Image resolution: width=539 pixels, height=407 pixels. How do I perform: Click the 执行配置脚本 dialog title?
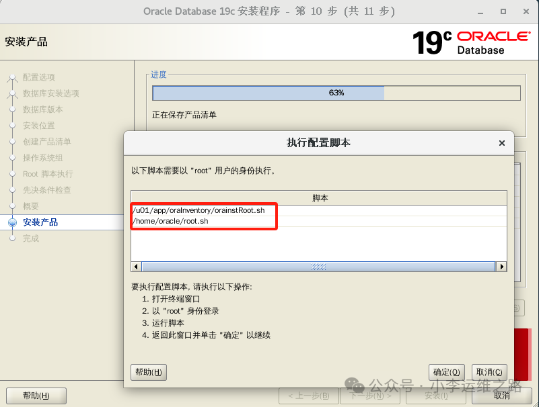click(319, 143)
